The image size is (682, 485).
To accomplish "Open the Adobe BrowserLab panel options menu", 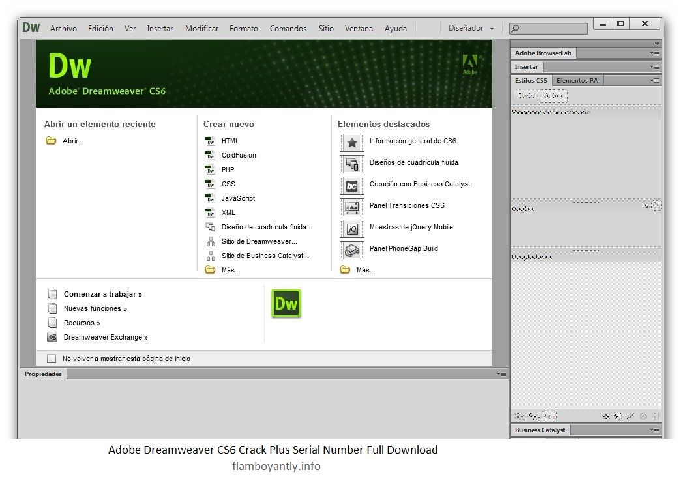I will pyautogui.click(x=655, y=53).
